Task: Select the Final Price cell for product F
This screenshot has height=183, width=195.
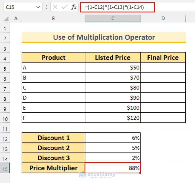Action: pos(163,118)
